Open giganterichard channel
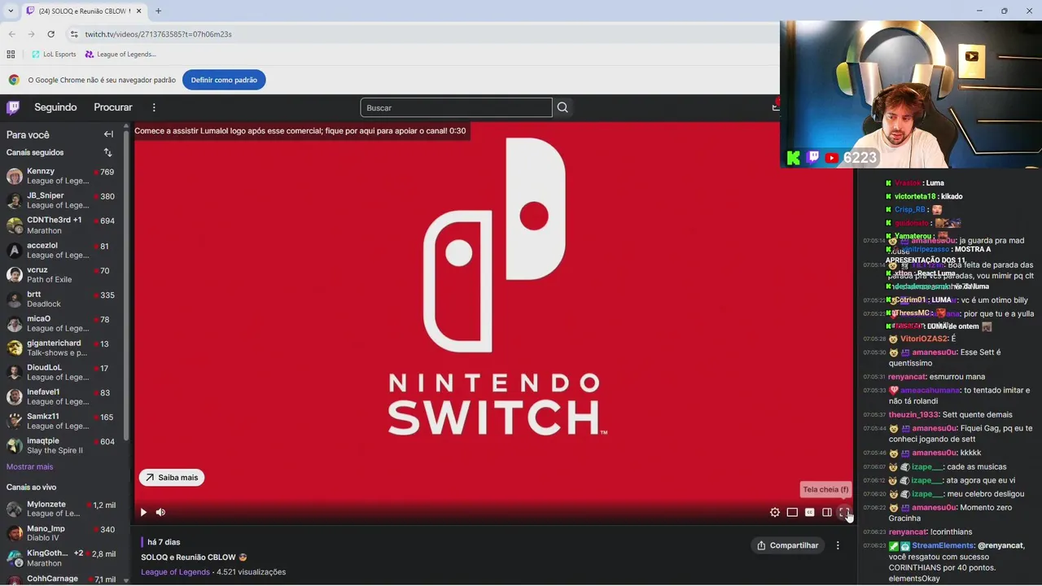 pos(63,348)
